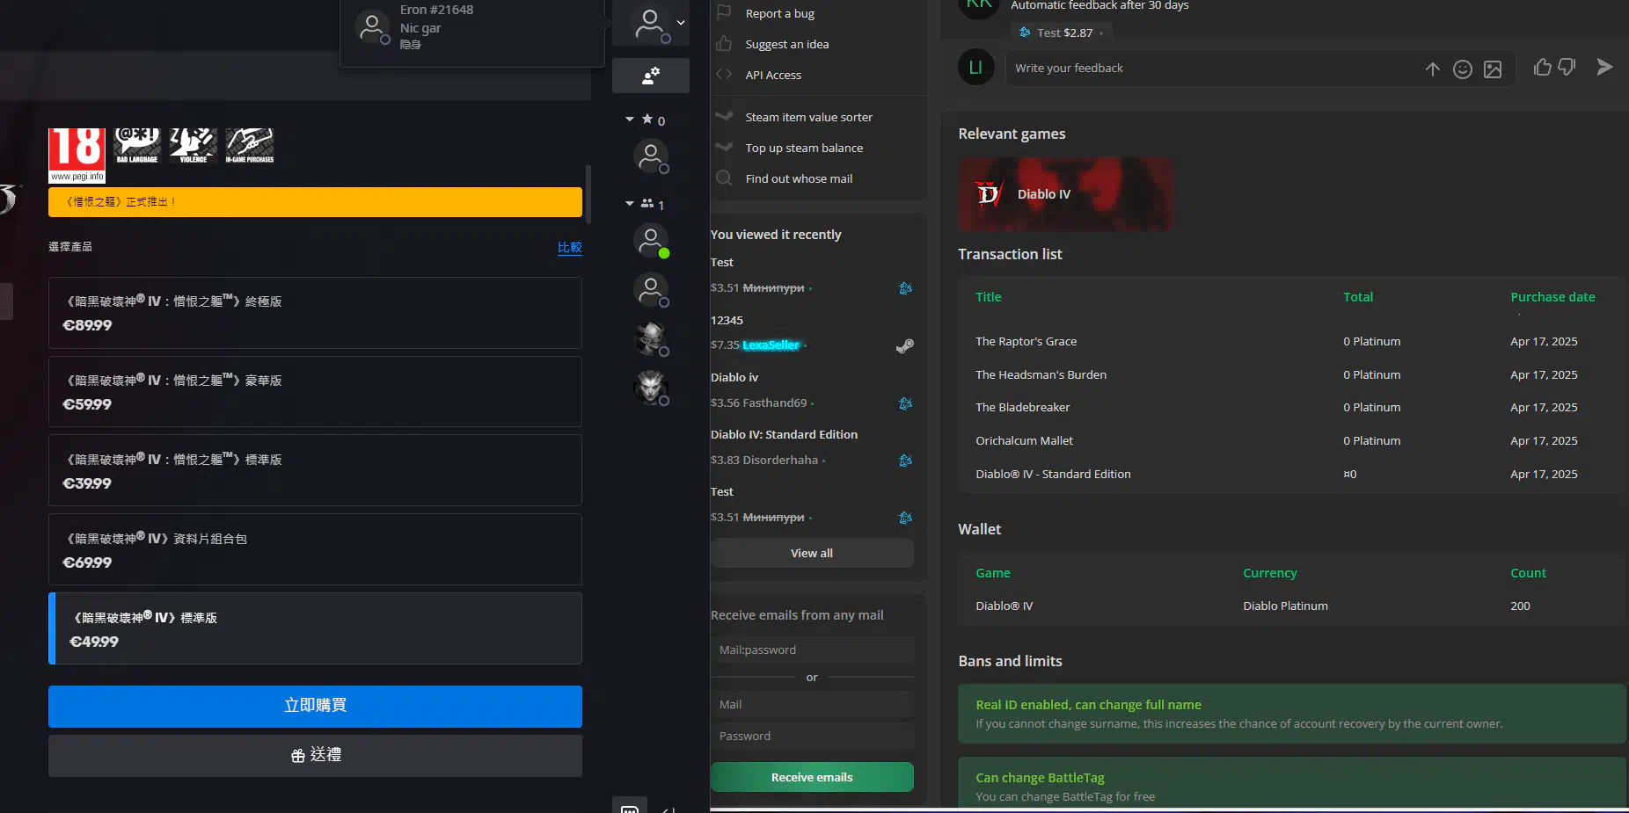Click Battle.net icon on Diablo iv listing
This screenshot has height=813, width=1629.
coord(905,403)
